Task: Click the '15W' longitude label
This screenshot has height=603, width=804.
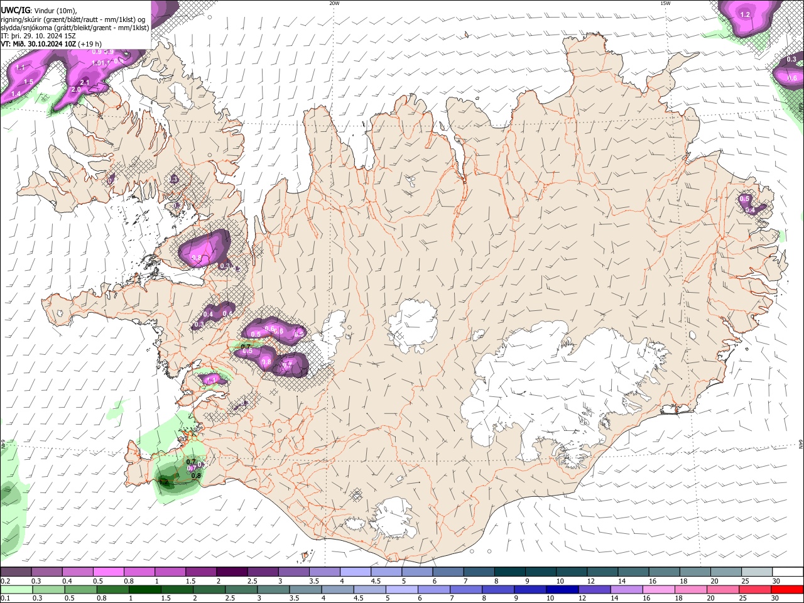Action: click(665, 3)
